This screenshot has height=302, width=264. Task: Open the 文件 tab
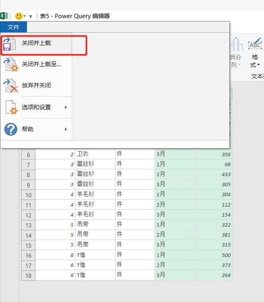coord(14,27)
